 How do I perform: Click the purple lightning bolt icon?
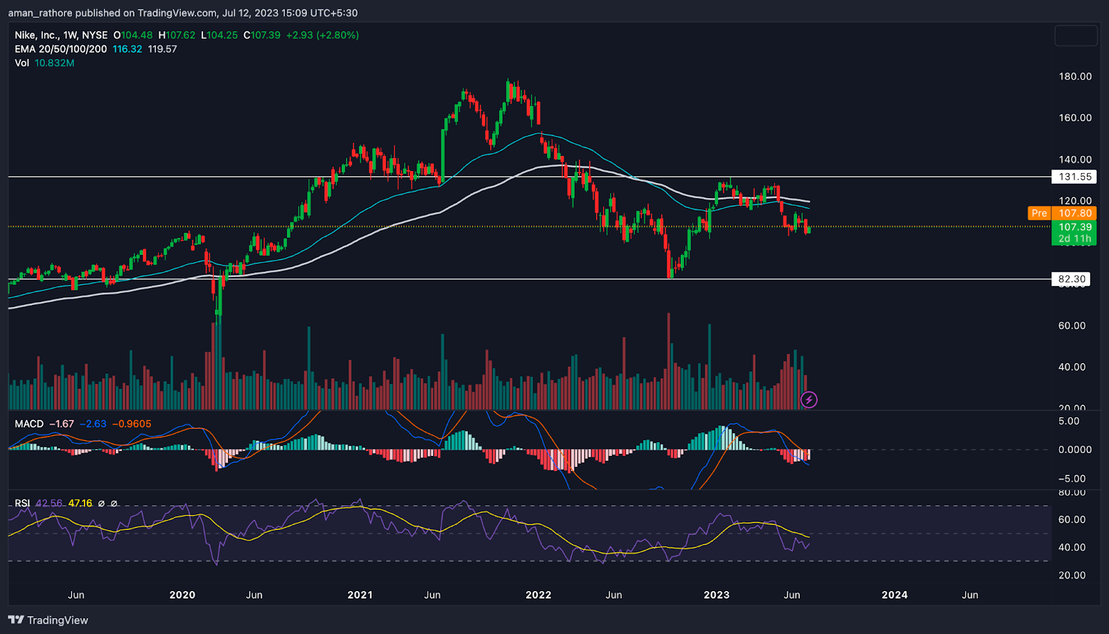[808, 400]
